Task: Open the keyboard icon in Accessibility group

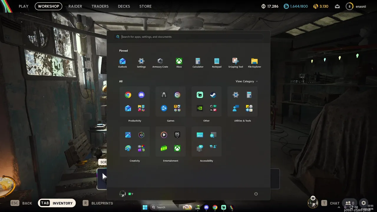Action: coord(200,135)
